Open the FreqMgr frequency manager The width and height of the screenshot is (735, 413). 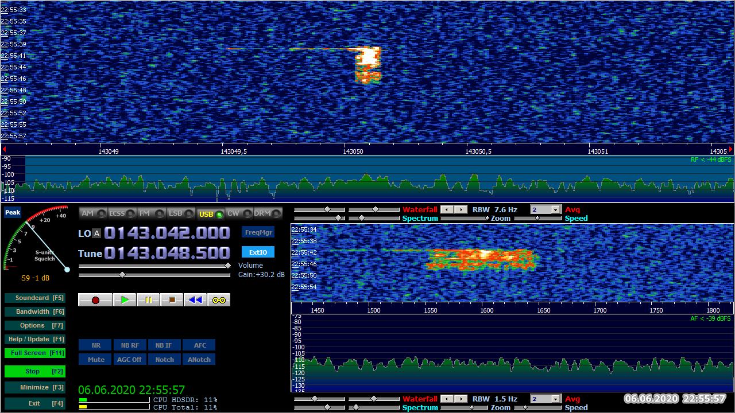click(258, 232)
